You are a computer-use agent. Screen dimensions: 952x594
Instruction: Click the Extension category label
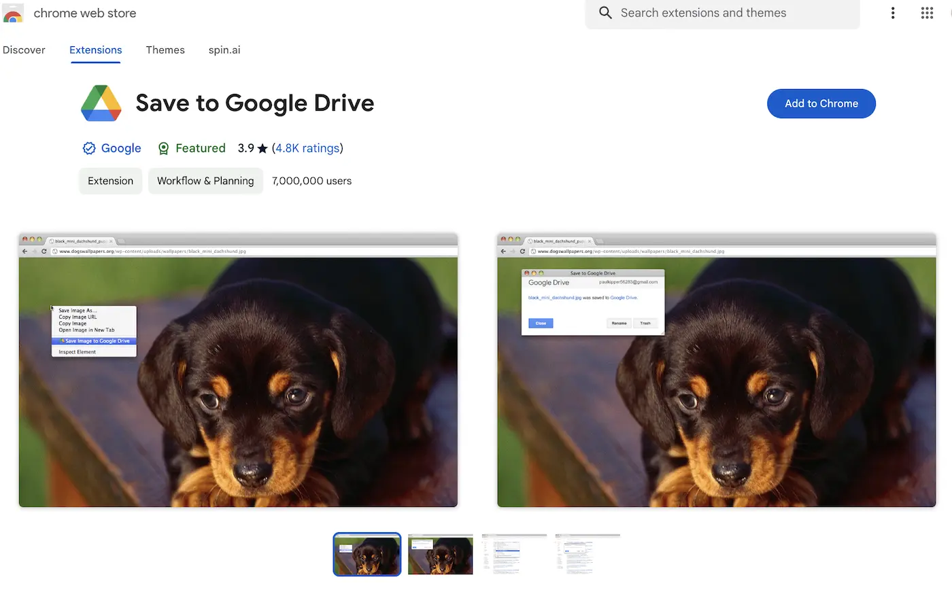110,181
